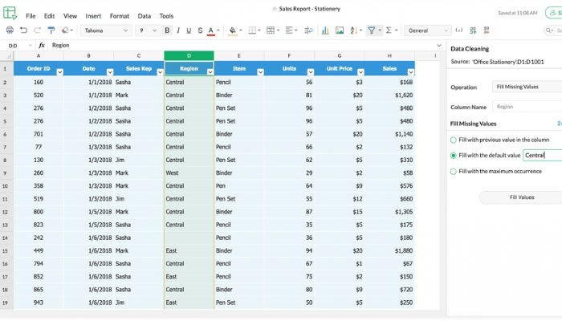Screen dimensions: 562x321
Task: Click the default value text field containing Central
Action: pyautogui.click(x=542, y=155)
